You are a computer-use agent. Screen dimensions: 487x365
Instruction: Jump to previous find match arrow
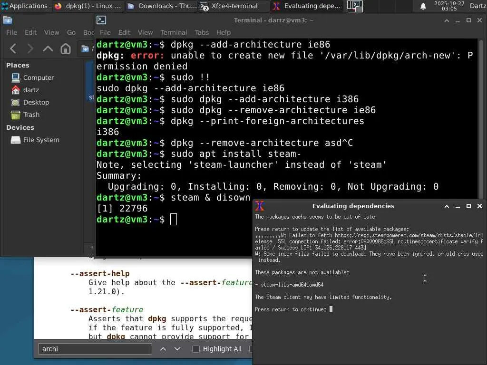[163, 349]
